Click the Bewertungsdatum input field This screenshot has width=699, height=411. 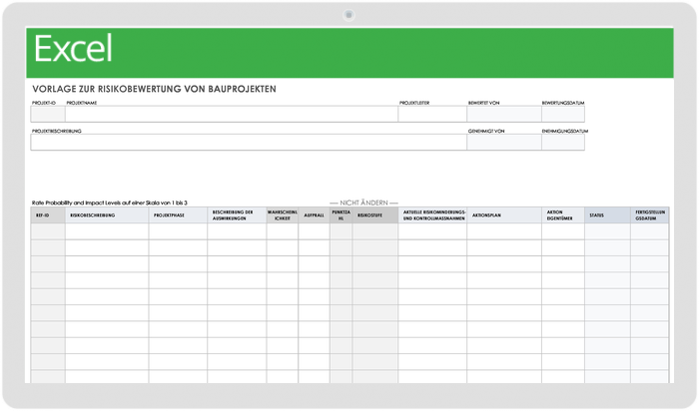click(563, 114)
